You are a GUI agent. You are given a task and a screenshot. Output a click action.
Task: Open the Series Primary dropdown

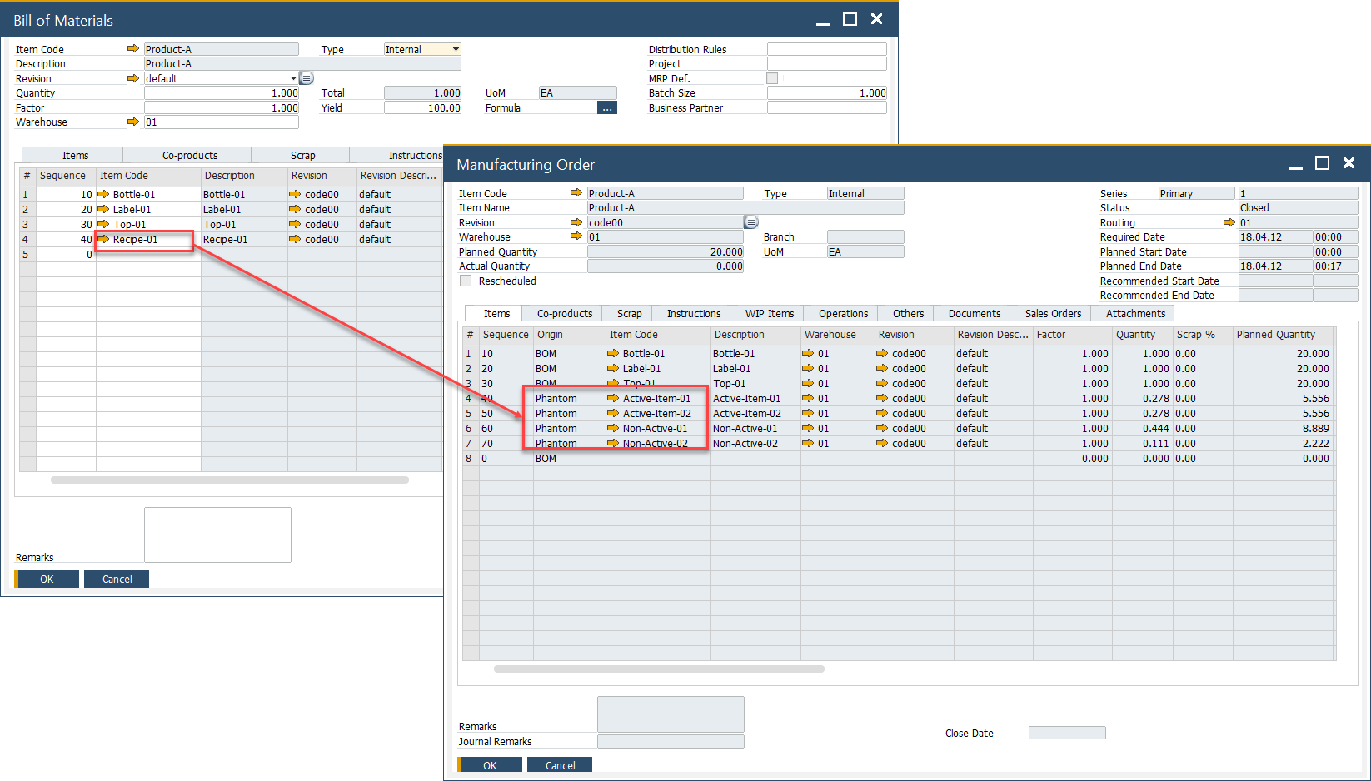pyautogui.click(x=1195, y=193)
